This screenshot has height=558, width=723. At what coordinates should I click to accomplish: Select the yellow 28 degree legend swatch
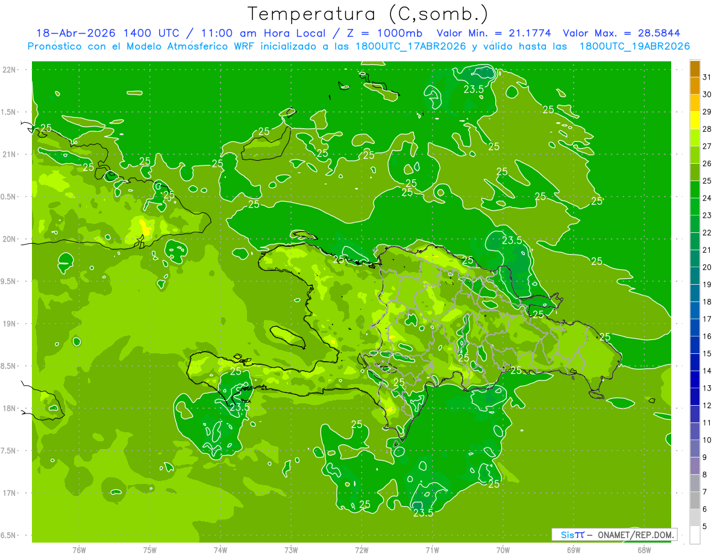point(695,121)
